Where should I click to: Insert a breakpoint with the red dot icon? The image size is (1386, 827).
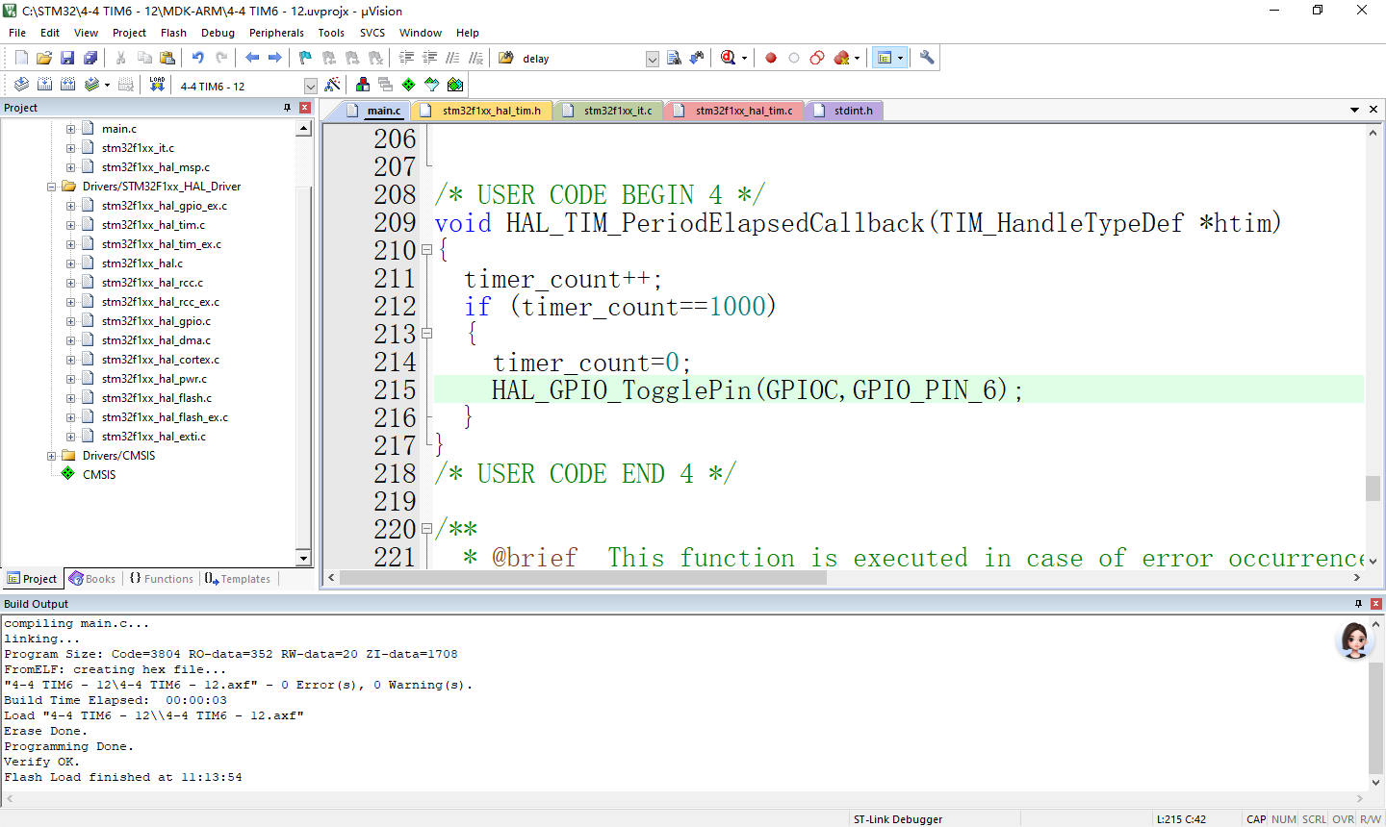coord(771,58)
